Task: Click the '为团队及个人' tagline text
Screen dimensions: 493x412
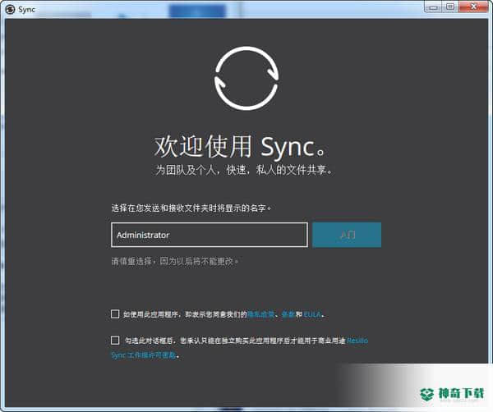Action: point(244,170)
